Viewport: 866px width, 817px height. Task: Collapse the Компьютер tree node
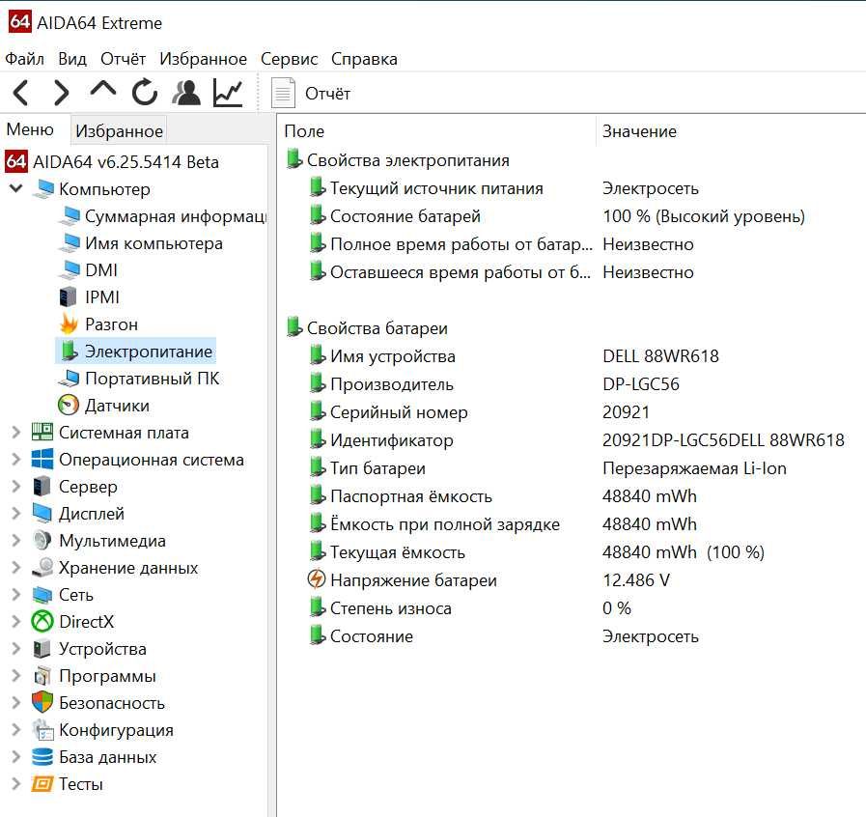point(16,188)
